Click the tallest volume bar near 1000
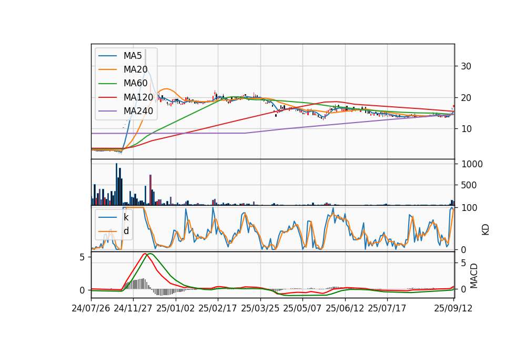The width and height of the screenshot is (505, 363). [117, 184]
